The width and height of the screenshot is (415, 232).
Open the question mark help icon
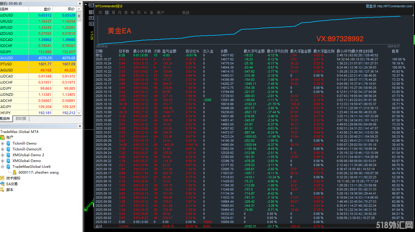(91, 18)
